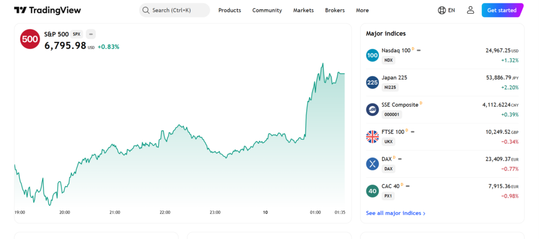539x239 pixels.
Task: Click the PX1 ticker badge
Action: (388, 196)
